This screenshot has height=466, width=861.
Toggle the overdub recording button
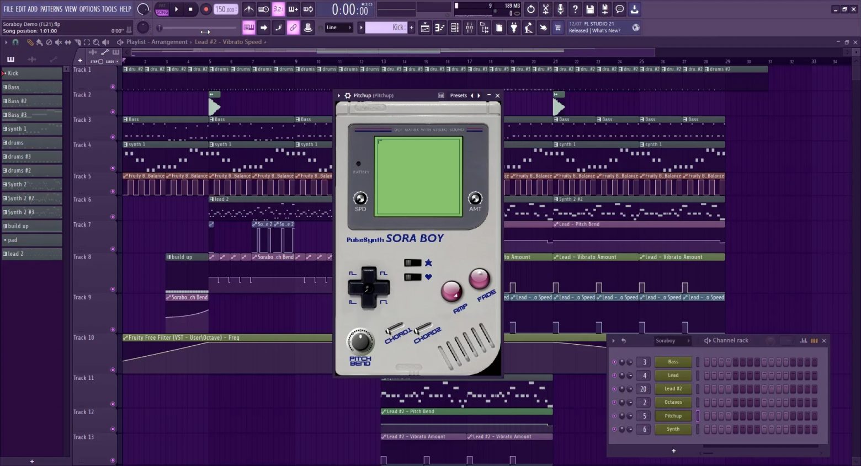[293, 9]
